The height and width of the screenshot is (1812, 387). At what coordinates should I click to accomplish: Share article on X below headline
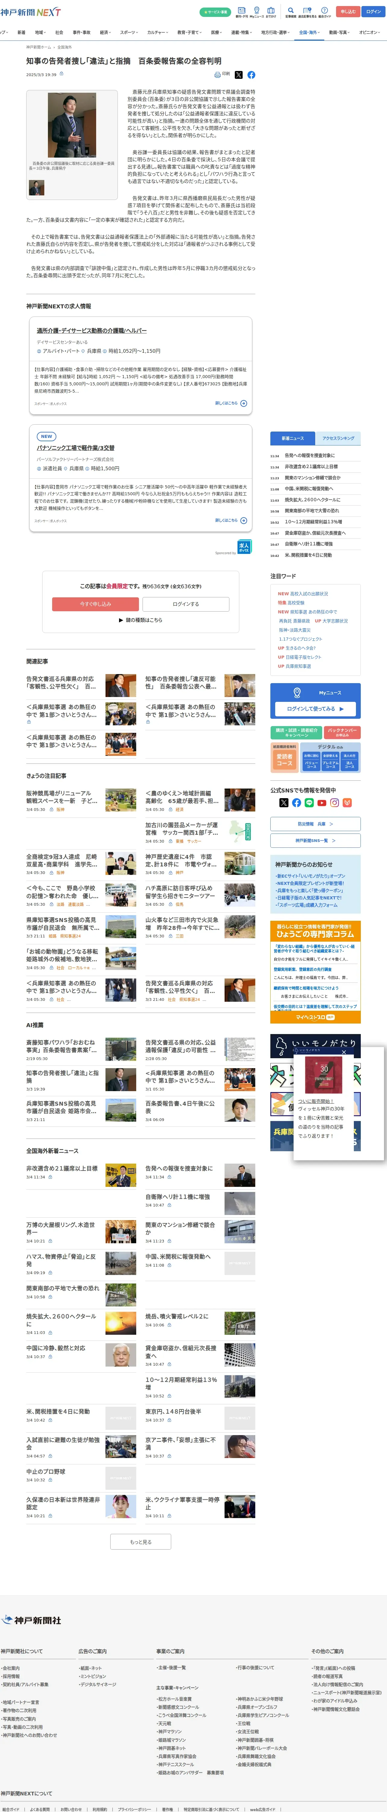(239, 75)
